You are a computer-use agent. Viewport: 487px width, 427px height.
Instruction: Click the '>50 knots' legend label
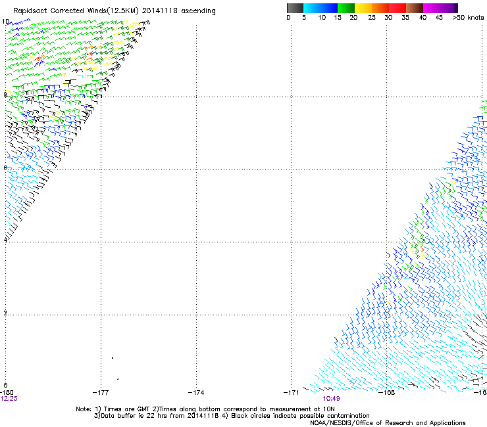click(x=468, y=18)
